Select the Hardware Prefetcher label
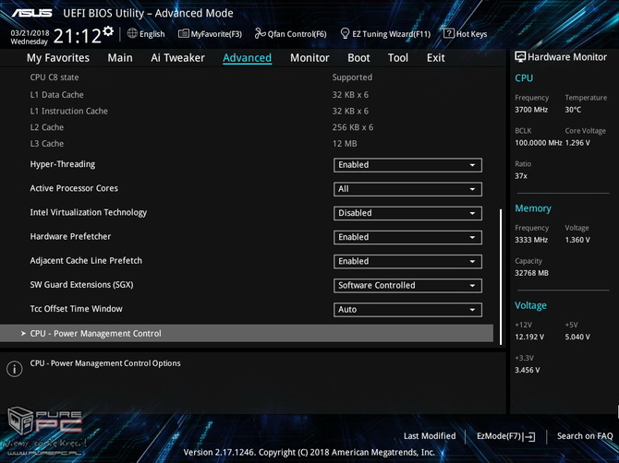Viewport: 619px width, 463px height. [70, 236]
